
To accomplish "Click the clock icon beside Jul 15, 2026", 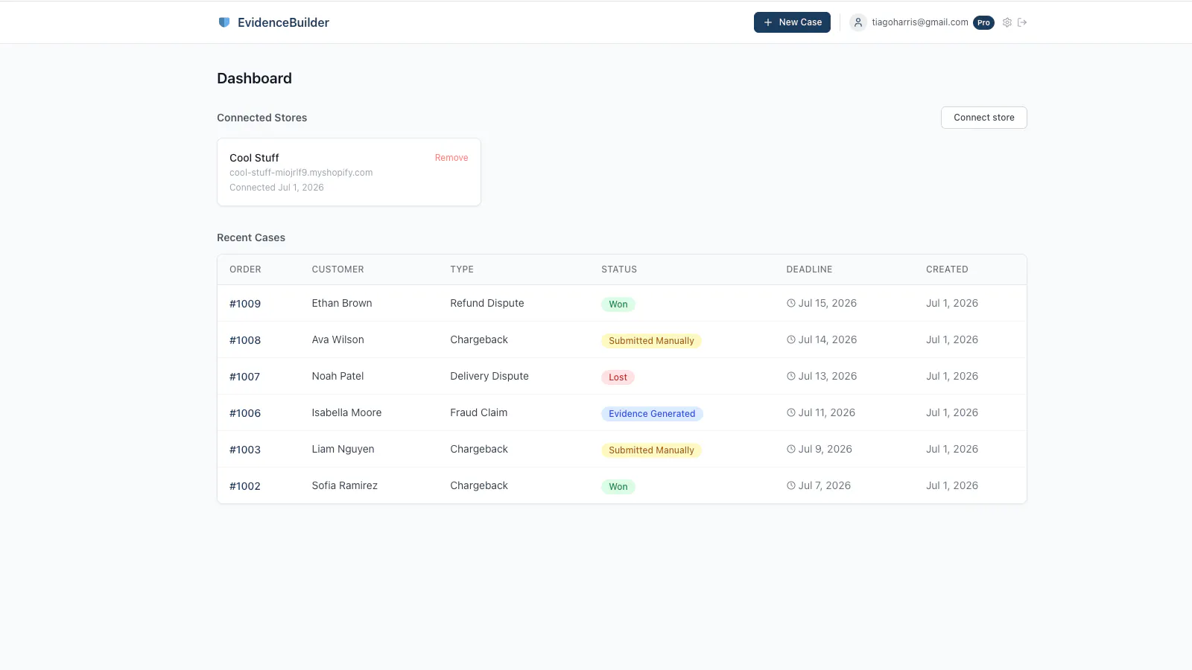I will pos(791,303).
